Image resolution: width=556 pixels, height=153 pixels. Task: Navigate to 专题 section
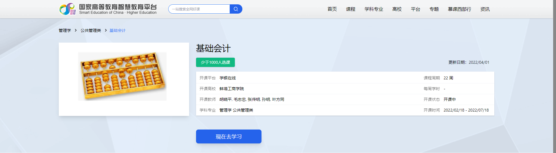point(434,9)
